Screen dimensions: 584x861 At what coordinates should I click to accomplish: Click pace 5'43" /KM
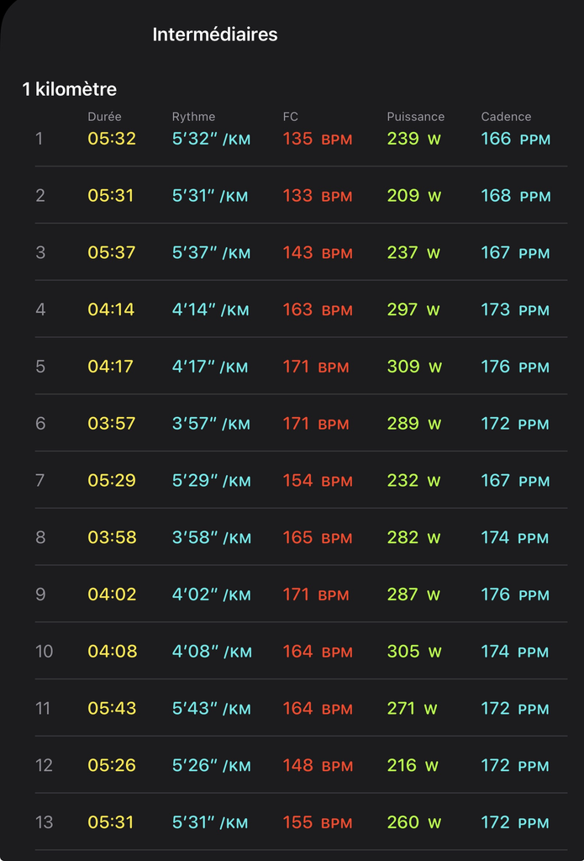[211, 708]
